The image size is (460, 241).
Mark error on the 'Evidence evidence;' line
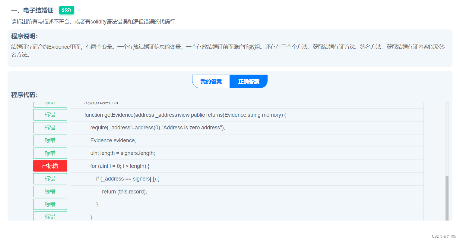point(50,140)
